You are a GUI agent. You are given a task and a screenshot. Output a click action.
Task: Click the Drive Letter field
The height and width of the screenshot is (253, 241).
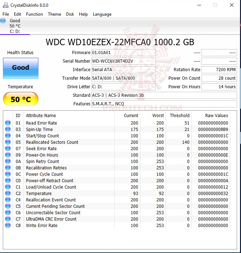coord(124,86)
